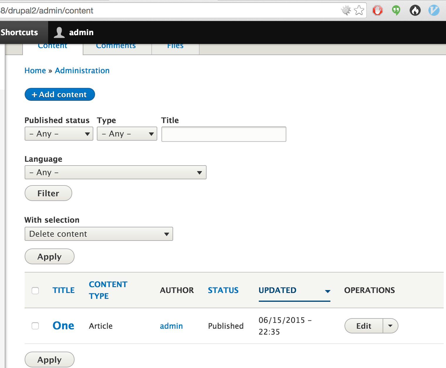Image resolution: width=446 pixels, height=368 pixels.
Task: Check the checkbox for the article 'One'
Action: point(35,326)
